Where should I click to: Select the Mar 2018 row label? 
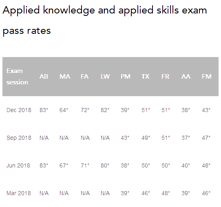point(19,193)
